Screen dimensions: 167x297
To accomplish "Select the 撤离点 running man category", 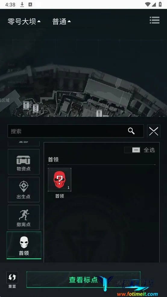I will [x=24, y=217].
